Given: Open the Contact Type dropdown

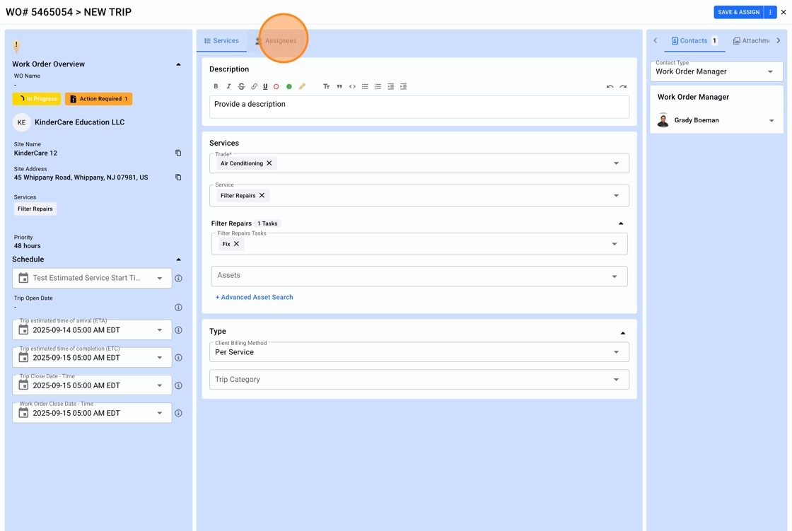Looking at the screenshot, I should (716, 71).
